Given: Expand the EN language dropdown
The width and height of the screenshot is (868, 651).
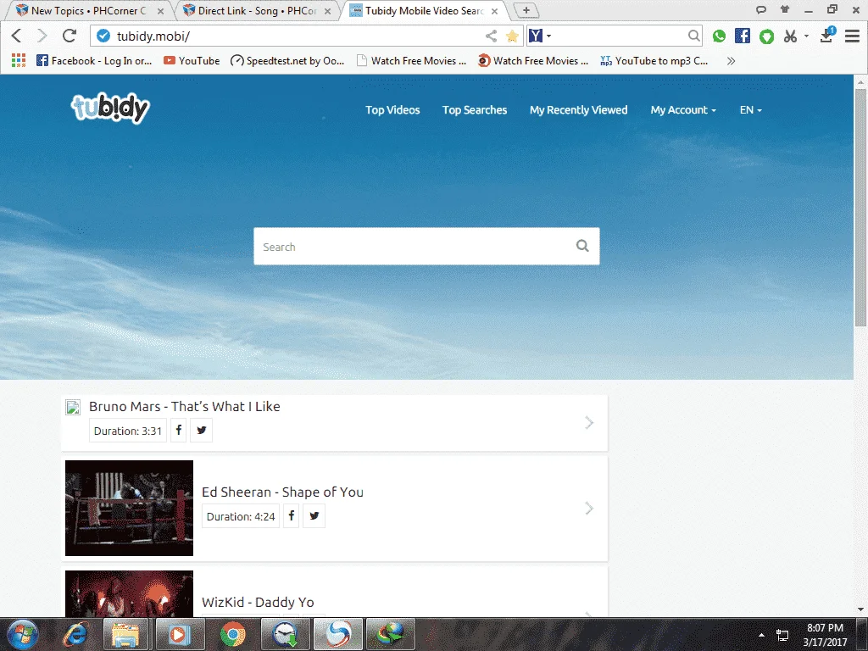Looking at the screenshot, I should point(751,109).
